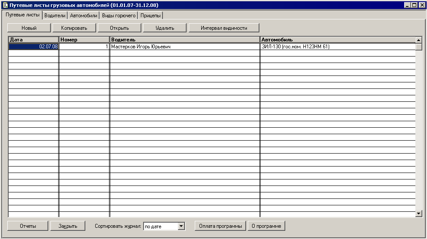Open the Автомобили tab
Screen dimensions: 427x239
(84, 16)
